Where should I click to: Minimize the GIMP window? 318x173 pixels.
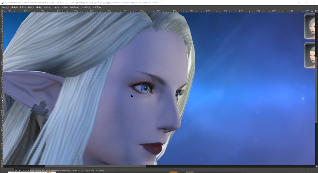(299, 2)
